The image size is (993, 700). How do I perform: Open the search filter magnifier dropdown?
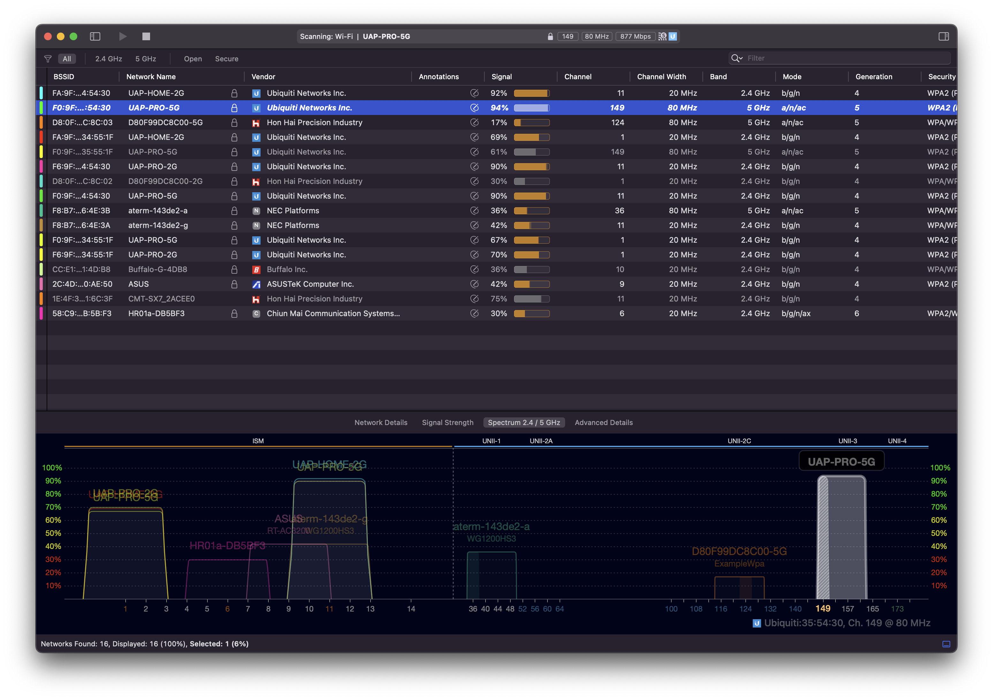(x=737, y=58)
